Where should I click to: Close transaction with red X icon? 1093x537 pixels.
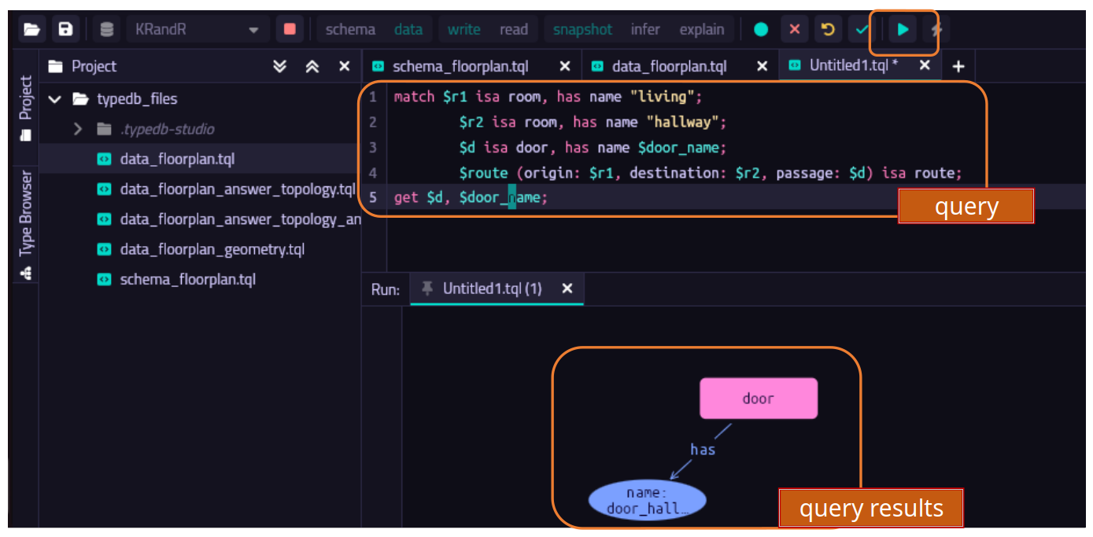pos(795,30)
